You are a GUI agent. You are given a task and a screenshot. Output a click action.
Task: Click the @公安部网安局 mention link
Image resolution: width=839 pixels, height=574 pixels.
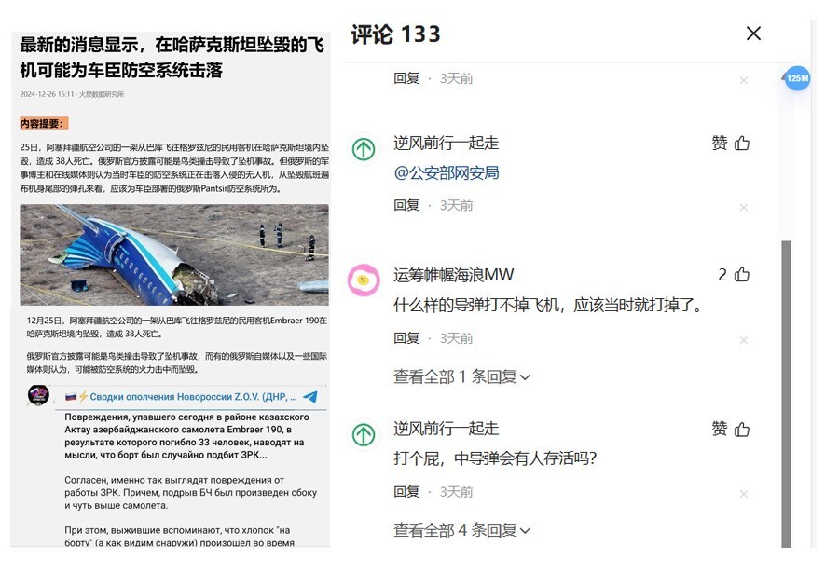point(447,172)
